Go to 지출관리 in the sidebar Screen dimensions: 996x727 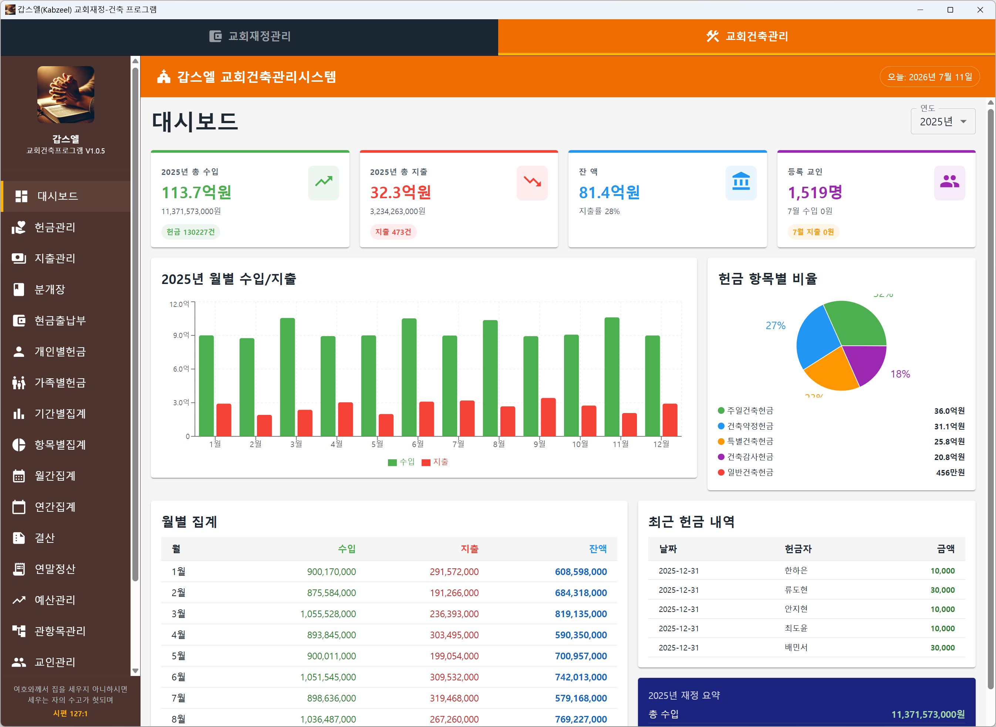tap(66, 258)
